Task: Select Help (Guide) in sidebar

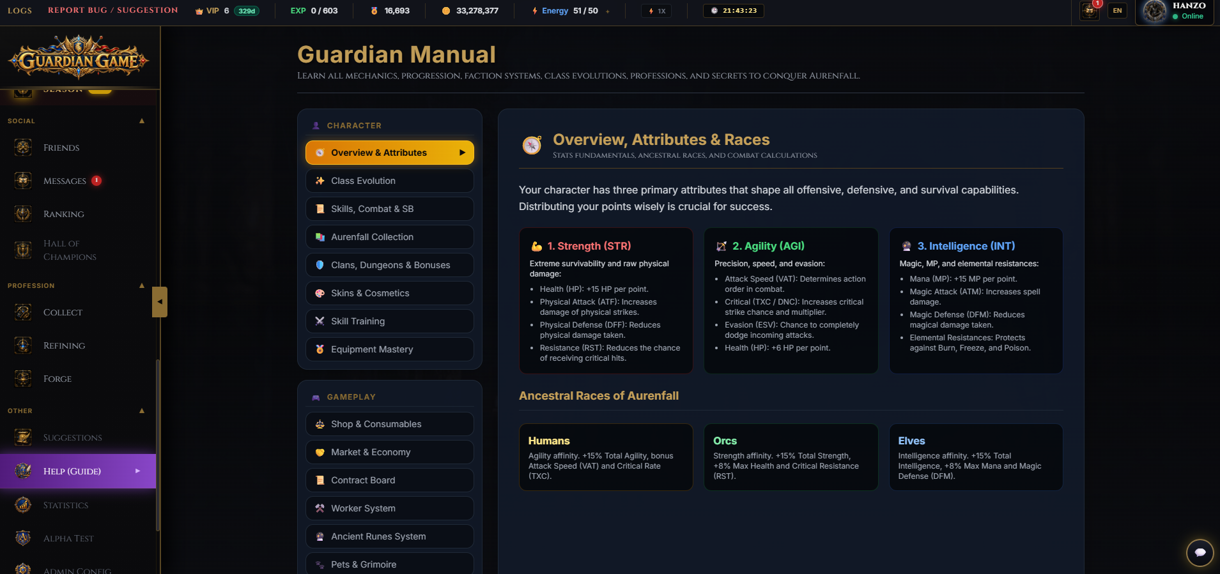Action: (x=78, y=471)
